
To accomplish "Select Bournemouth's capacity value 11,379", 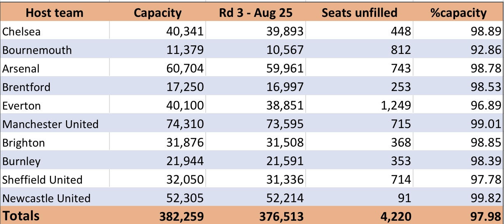I will 158,50.
